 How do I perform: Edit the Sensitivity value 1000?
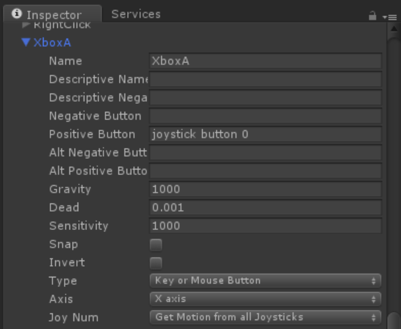[266, 226]
